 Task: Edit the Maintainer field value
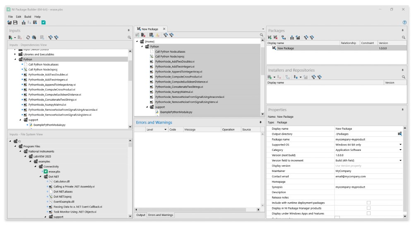click(368, 171)
